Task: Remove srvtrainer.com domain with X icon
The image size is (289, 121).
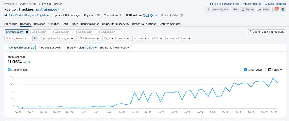Action: [x=27, y=32]
